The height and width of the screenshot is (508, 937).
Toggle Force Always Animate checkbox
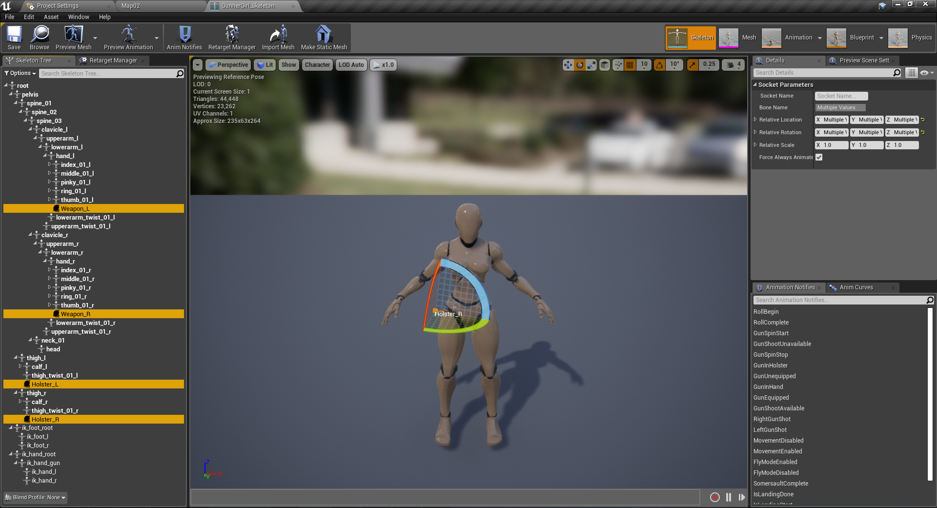819,157
